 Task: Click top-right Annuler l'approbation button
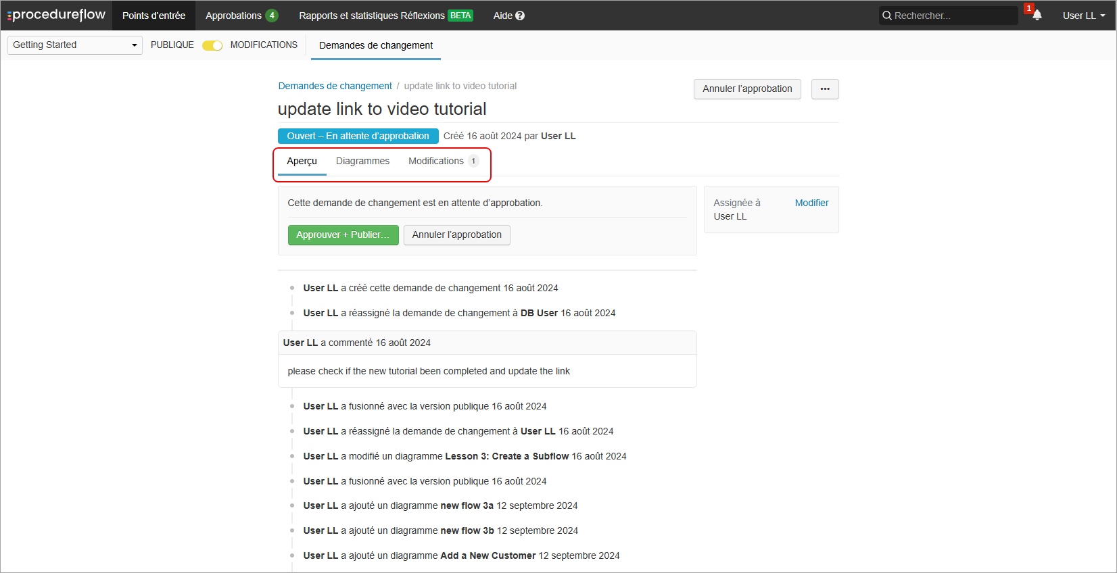747,89
